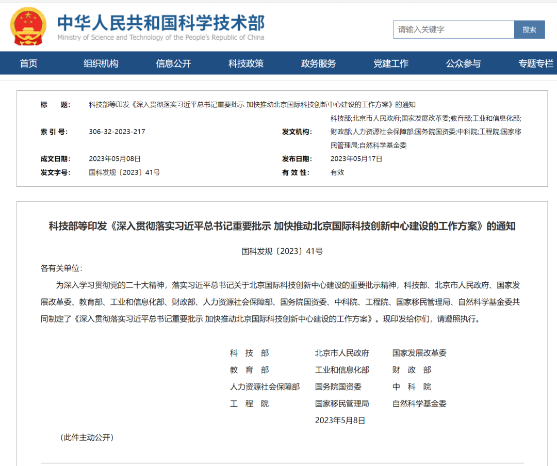The height and width of the screenshot is (466, 557).
Task: Click the bold article heading
Action: point(282,226)
